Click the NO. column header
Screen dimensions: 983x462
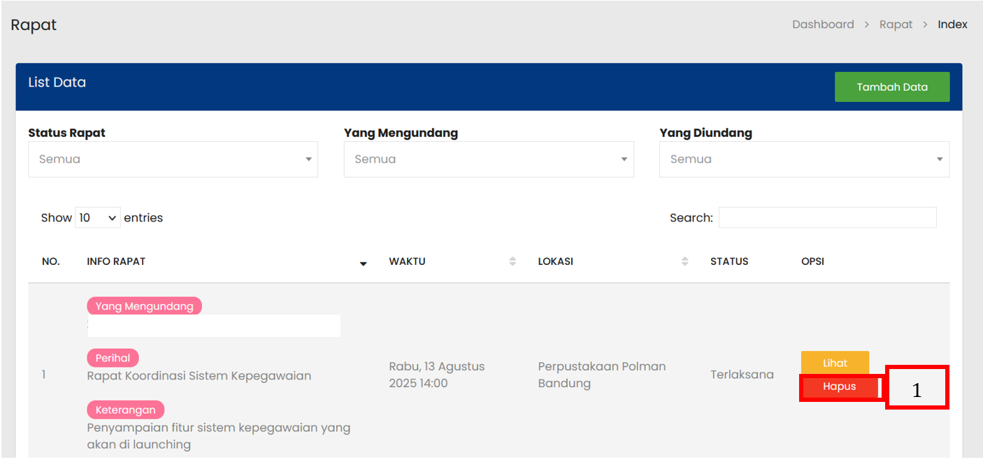[x=50, y=261]
